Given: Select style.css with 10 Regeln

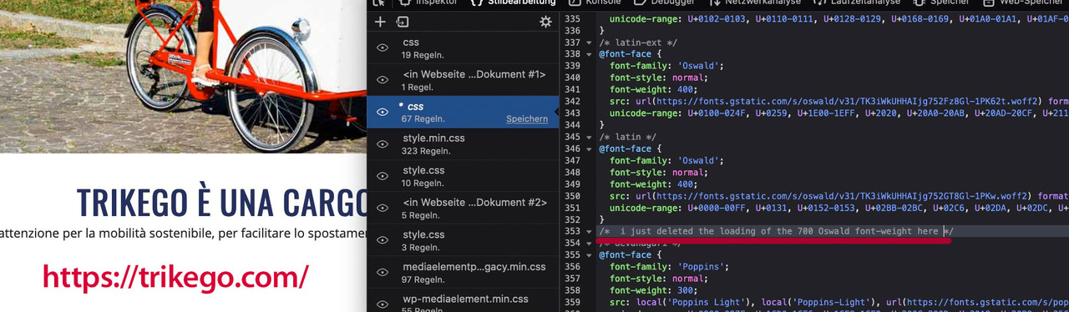Looking at the screenshot, I should 464,176.
